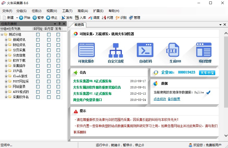Click the enterprise QQ icon

pyautogui.click(x=156, y=72)
